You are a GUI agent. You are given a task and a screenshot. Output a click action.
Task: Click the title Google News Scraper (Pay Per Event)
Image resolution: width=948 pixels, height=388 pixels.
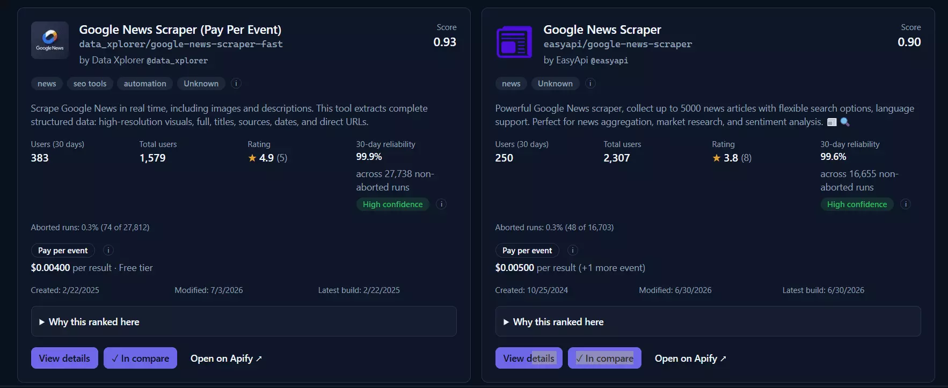tap(180, 30)
